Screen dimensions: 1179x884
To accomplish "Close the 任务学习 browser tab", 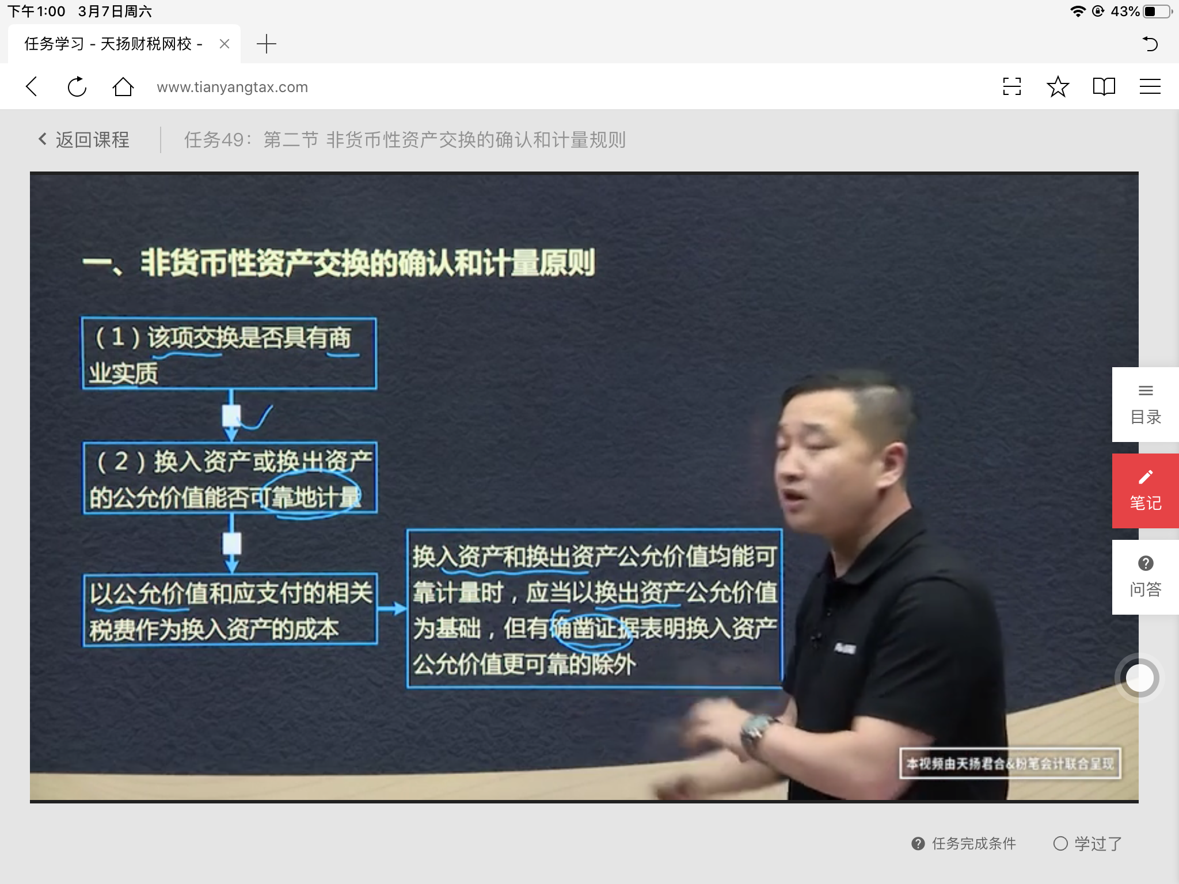I will [x=225, y=44].
